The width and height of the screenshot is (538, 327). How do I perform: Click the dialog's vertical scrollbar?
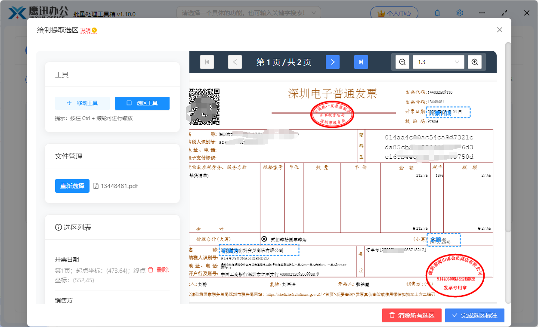click(508, 138)
